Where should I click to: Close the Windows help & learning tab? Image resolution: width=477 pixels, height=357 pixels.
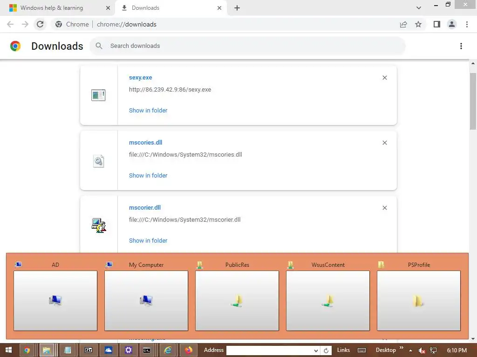point(108,8)
